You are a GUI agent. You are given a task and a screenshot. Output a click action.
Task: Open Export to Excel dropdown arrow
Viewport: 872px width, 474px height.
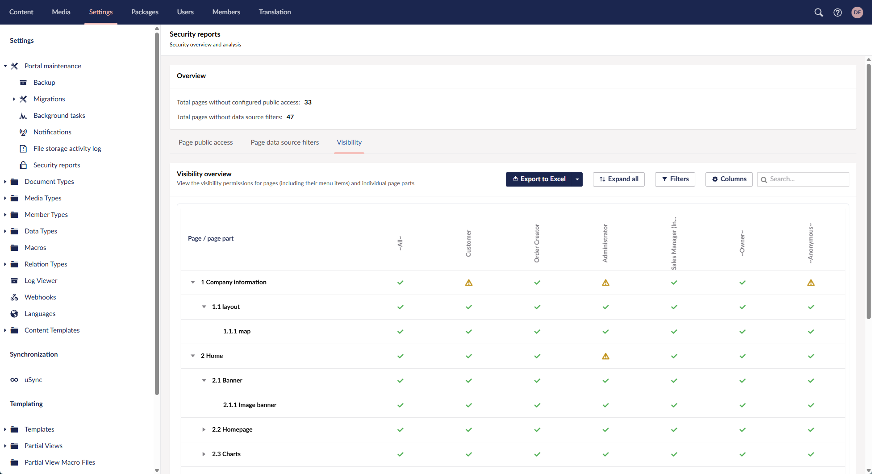click(x=577, y=179)
